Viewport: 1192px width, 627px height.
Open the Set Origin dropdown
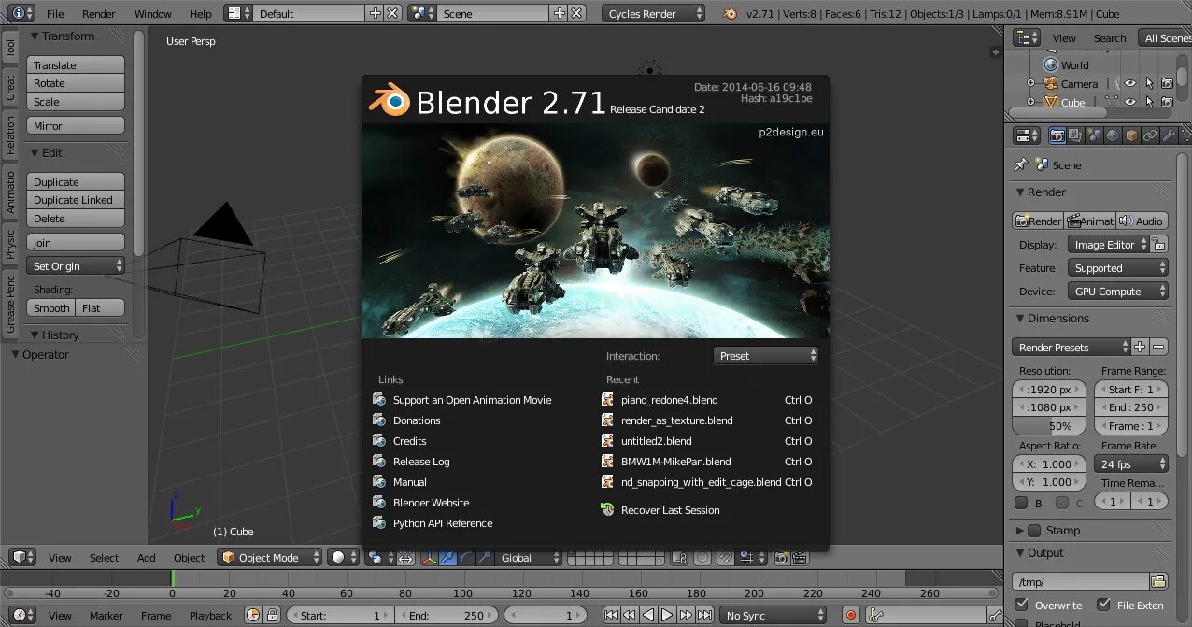pyautogui.click(x=76, y=266)
